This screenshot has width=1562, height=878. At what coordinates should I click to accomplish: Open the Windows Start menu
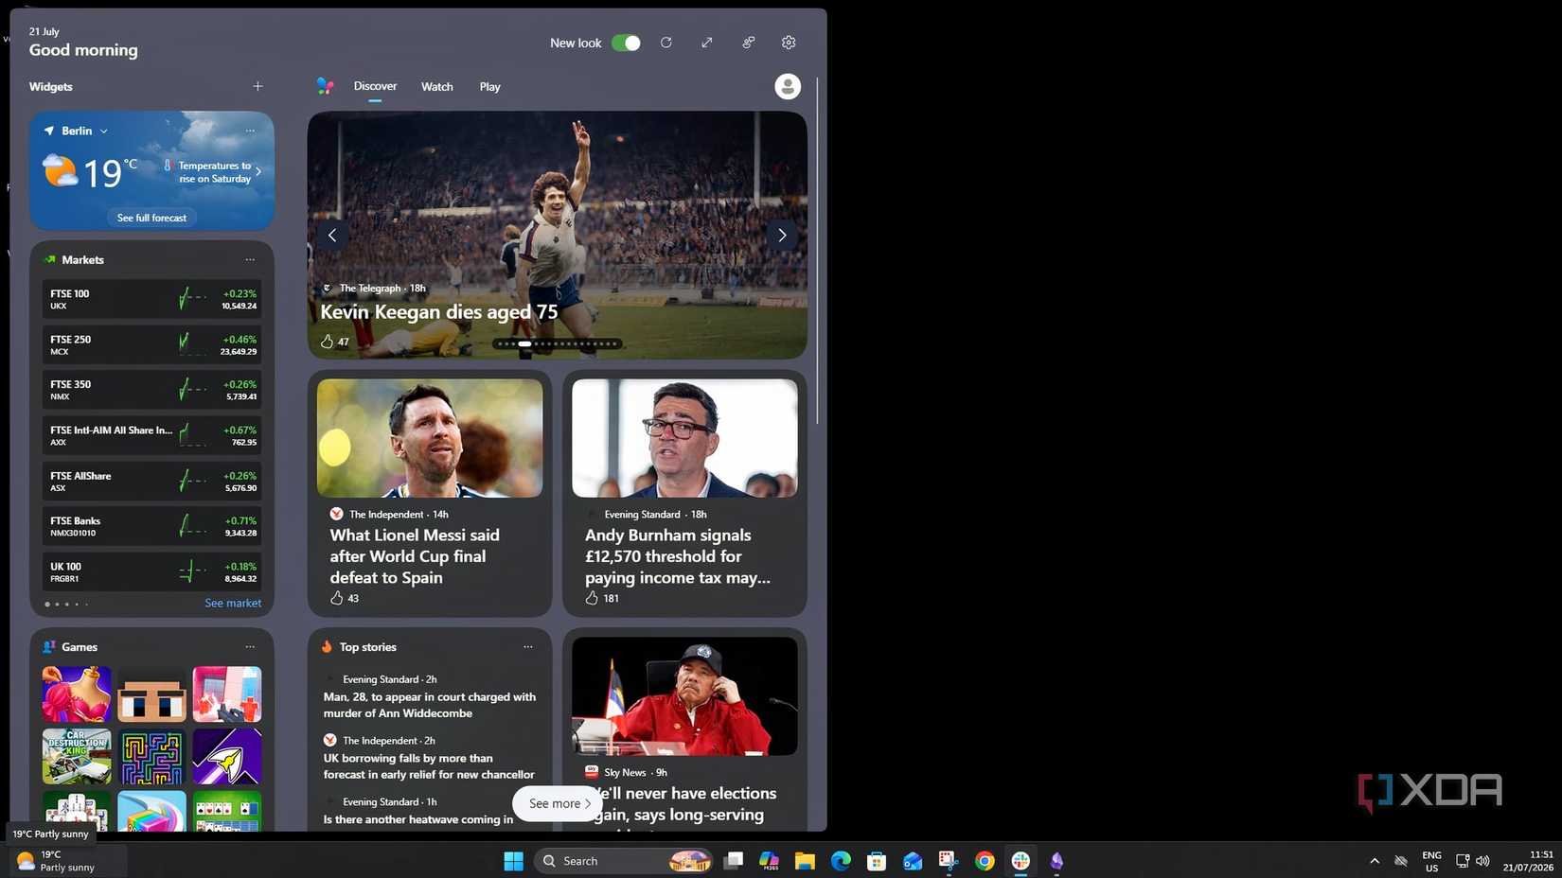513,861
